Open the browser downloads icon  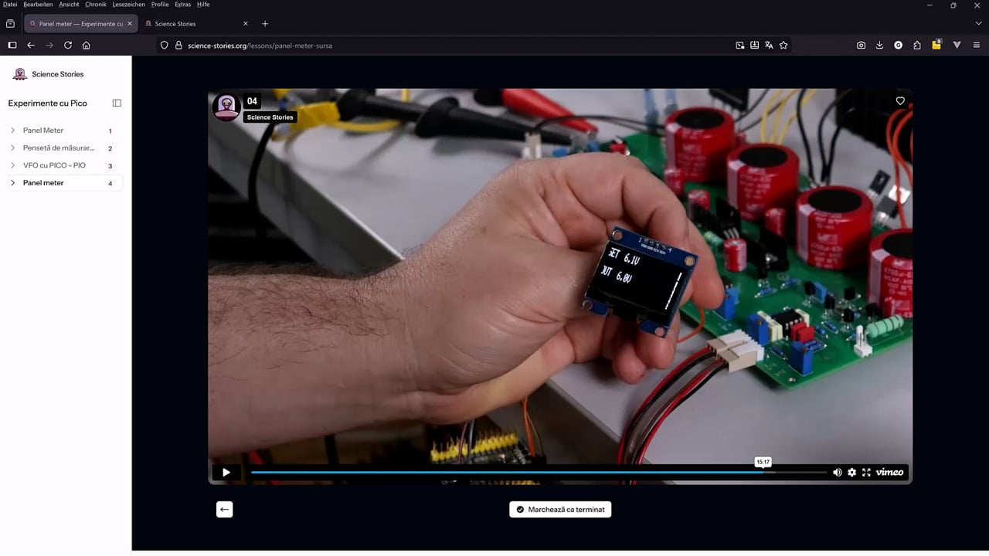[879, 46]
